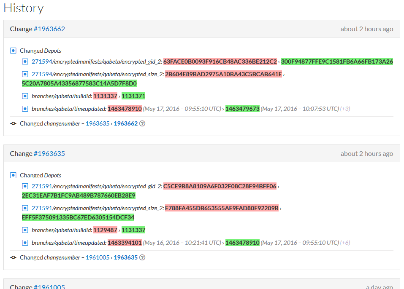Click help icon next to changenumber 1963662
The image size is (404, 289).
click(x=142, y=124)
